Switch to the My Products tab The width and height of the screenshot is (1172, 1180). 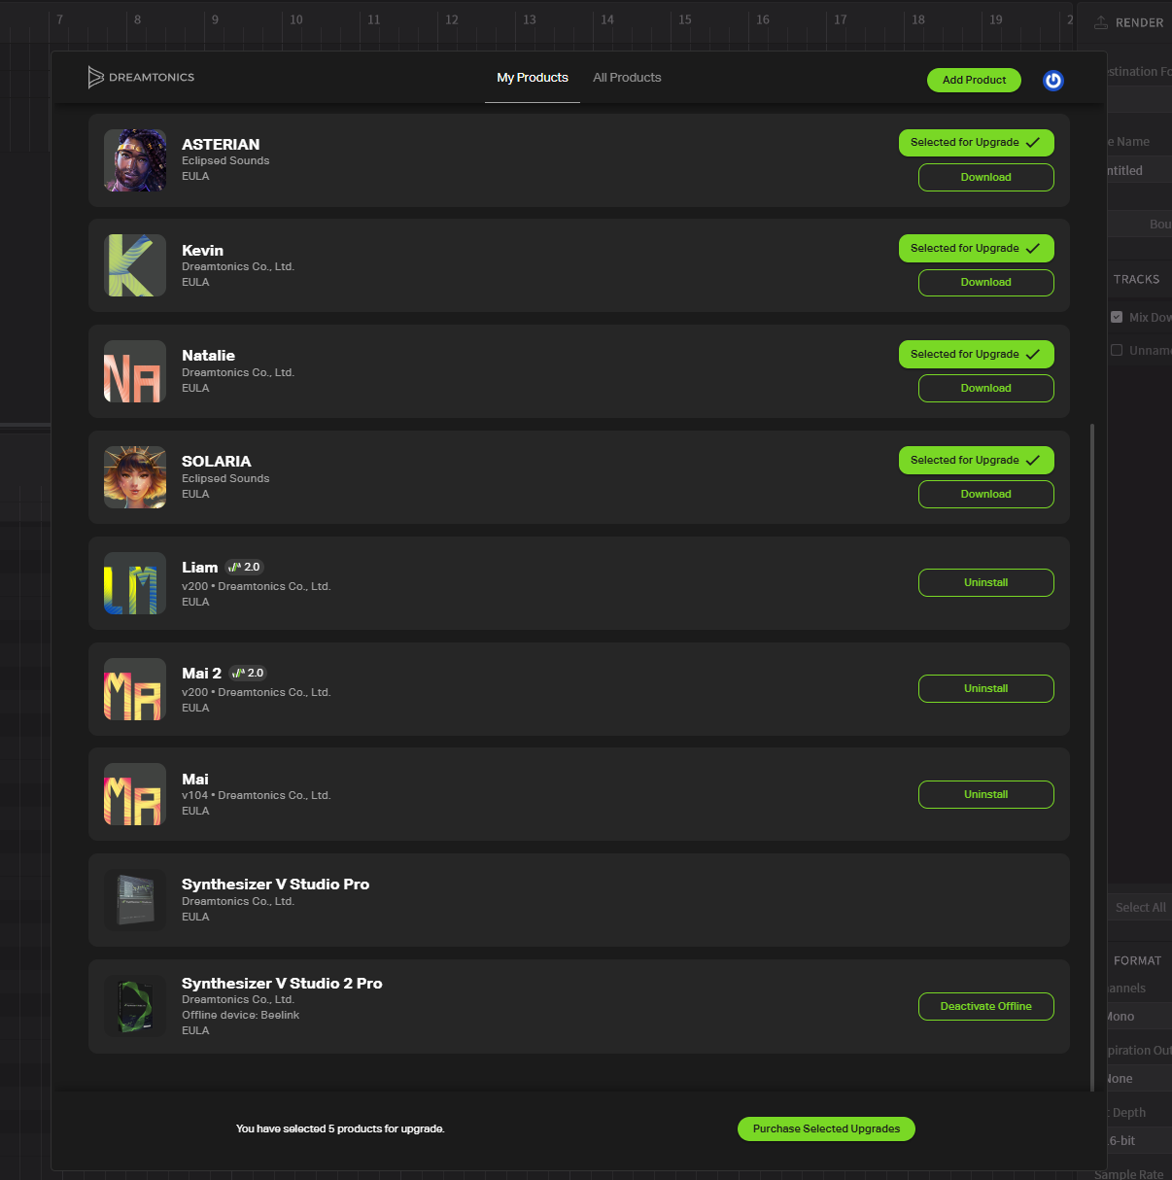(x=533, y=78)
